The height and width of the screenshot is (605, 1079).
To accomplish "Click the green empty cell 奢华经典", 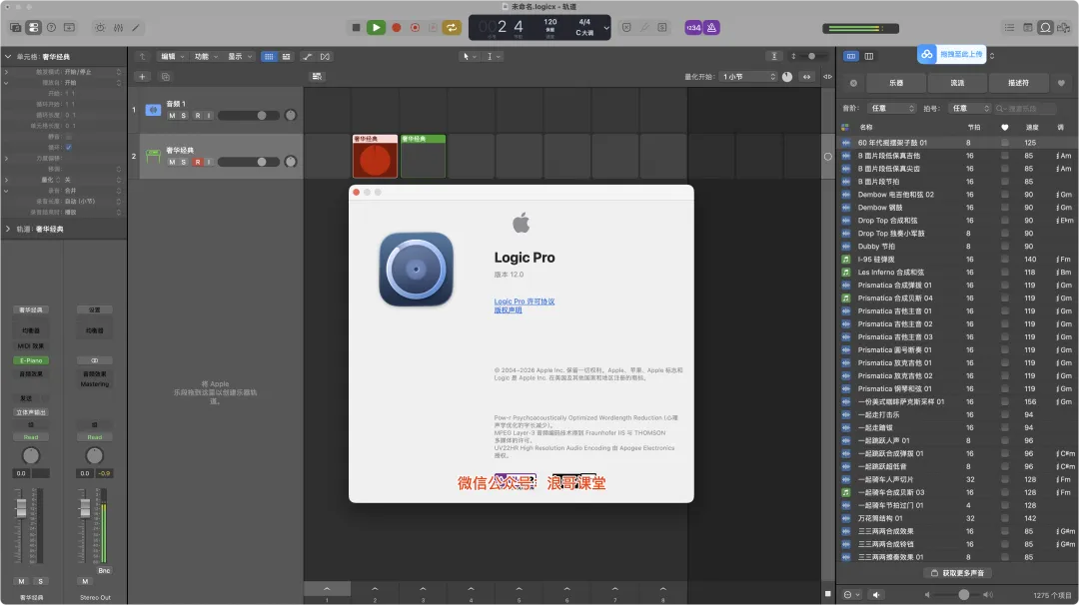I will click(424, 156).
